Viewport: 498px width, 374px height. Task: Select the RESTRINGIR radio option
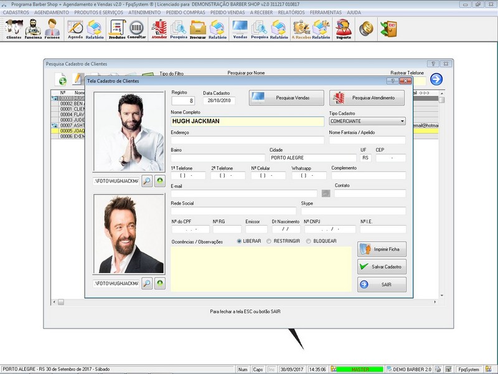click(x=269, y=241)
